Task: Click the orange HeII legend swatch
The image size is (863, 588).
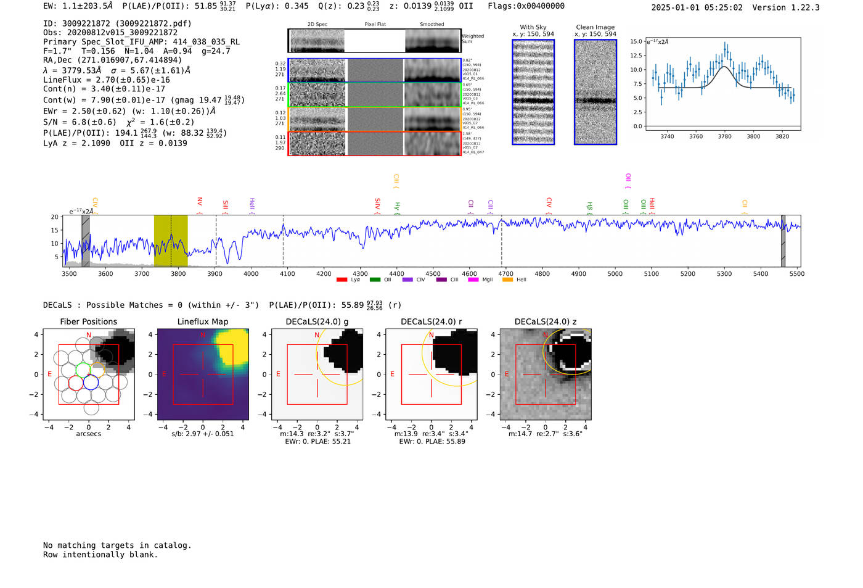Action: click(507, 280)
